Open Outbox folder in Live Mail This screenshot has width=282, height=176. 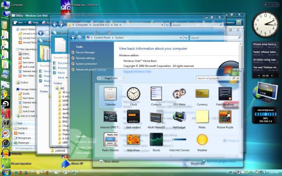click(x=22, y=82)
